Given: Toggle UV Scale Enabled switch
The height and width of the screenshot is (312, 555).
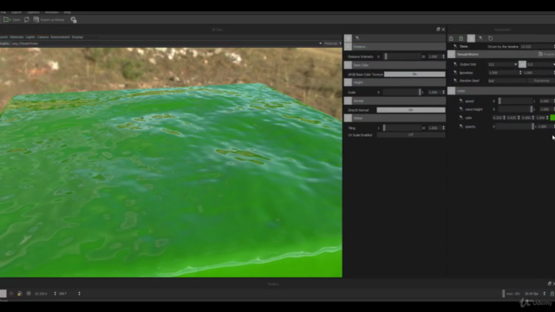Looking at the screenshot, I should point(410,135).
